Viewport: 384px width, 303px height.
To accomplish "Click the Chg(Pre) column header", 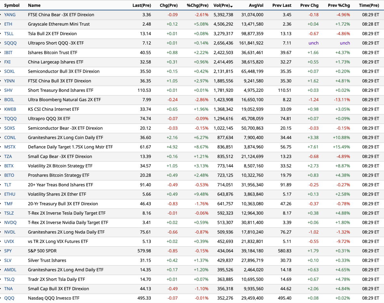I will click(x=169, y=5).
